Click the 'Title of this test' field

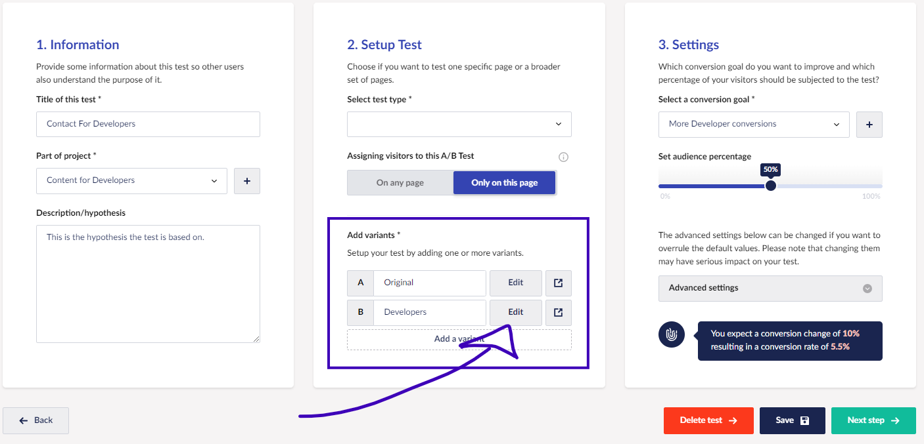[148, 124]
